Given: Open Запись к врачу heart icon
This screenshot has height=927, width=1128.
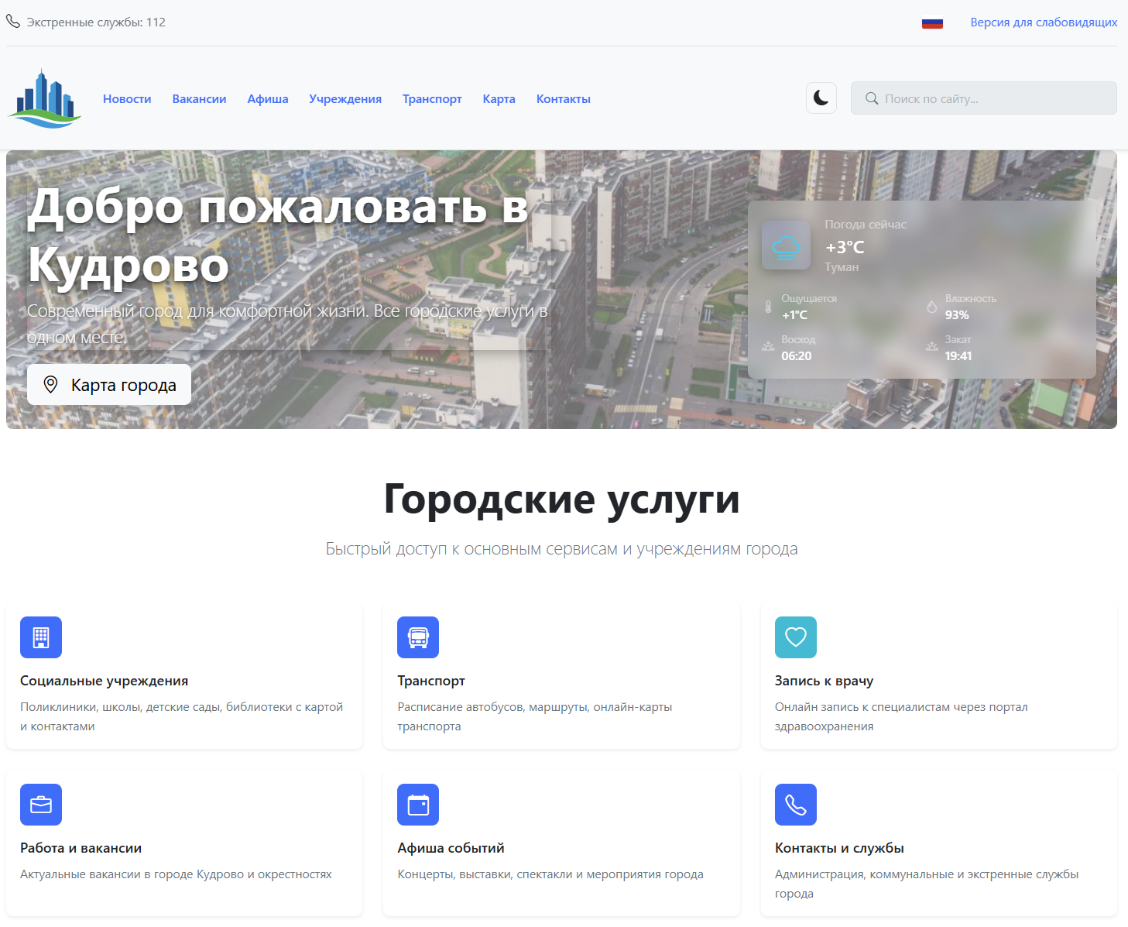Looking at the screenshot, I should click(x=795, y=637).
